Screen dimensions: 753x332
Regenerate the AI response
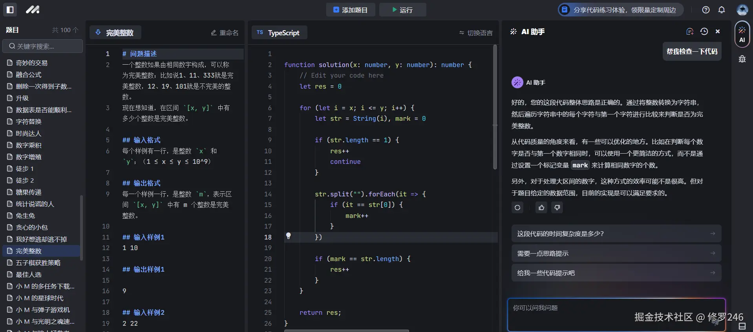(x=517, y=207)
